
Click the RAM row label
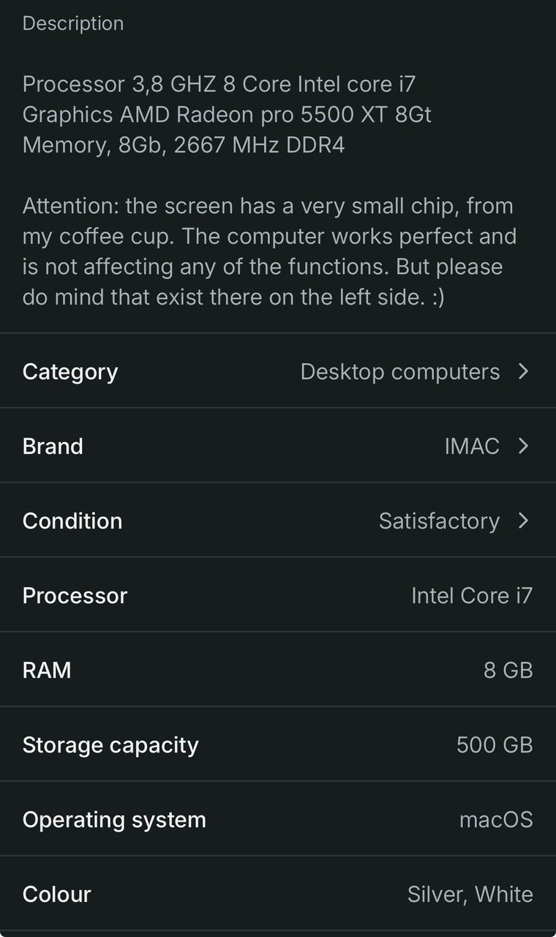47,670
